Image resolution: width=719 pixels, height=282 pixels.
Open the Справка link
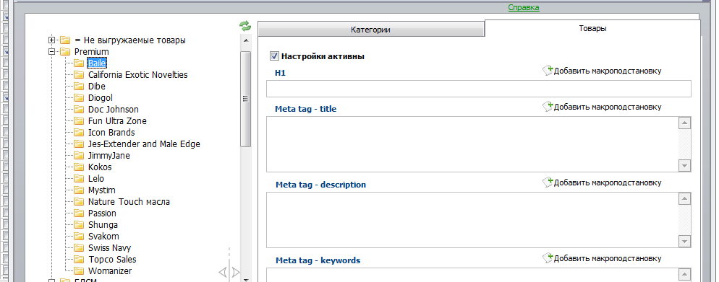click(524, 7)
